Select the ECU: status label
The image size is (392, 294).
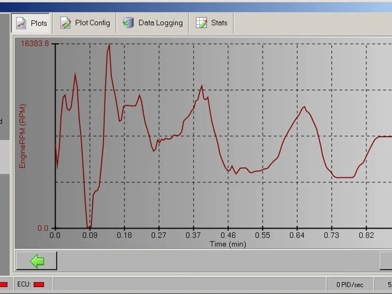click(x=24, y=284)
